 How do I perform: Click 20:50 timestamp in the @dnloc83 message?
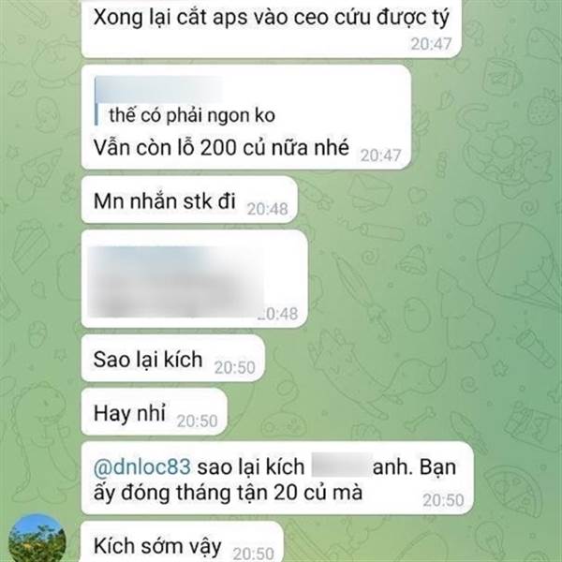[443, 500]
